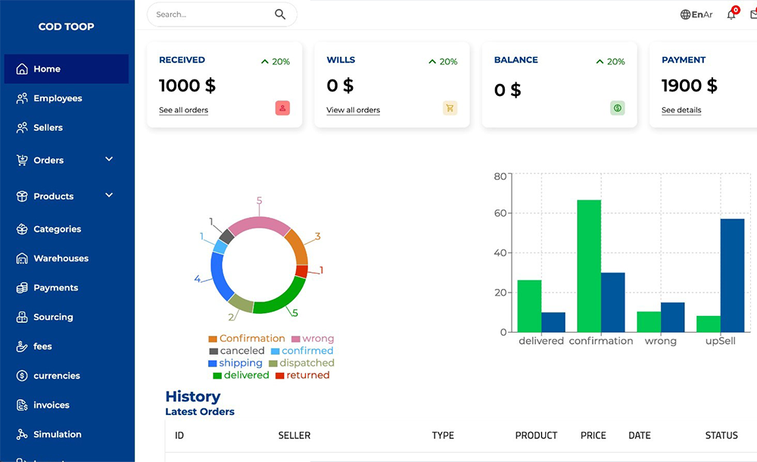Click the globe language icon
The image size is (757, 462).
[x=685, y=14]
